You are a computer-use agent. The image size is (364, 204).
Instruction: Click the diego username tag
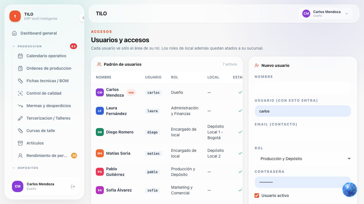pos(152,132)
